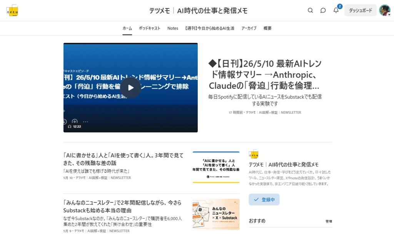
Task: Switch to ポッドキャスト tab
Action: pos(150,28)
